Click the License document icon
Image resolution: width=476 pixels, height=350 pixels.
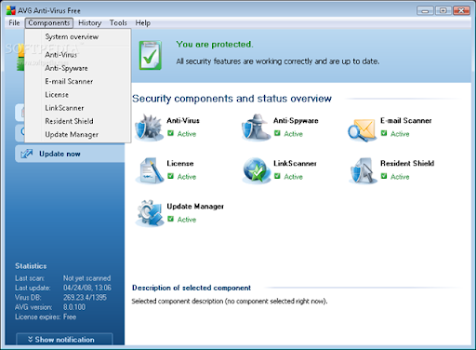pyautogui.click(x=150, y=170)
